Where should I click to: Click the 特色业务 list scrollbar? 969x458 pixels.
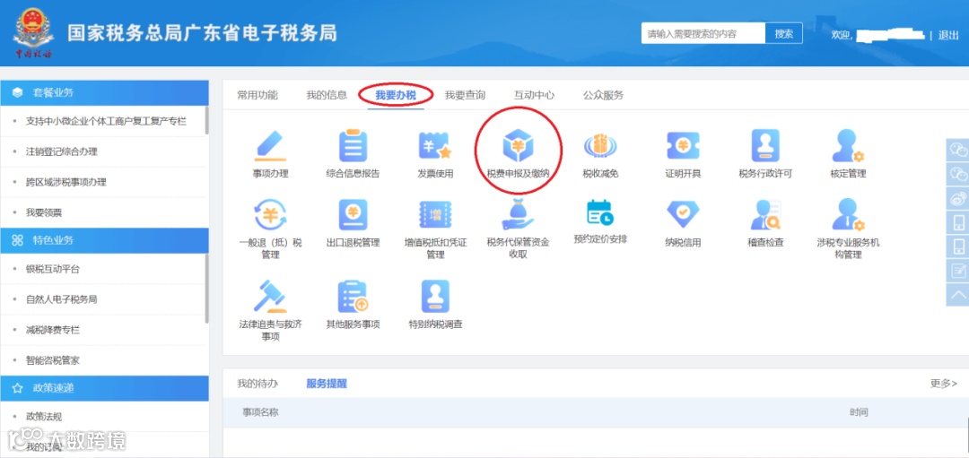point(206,288)
